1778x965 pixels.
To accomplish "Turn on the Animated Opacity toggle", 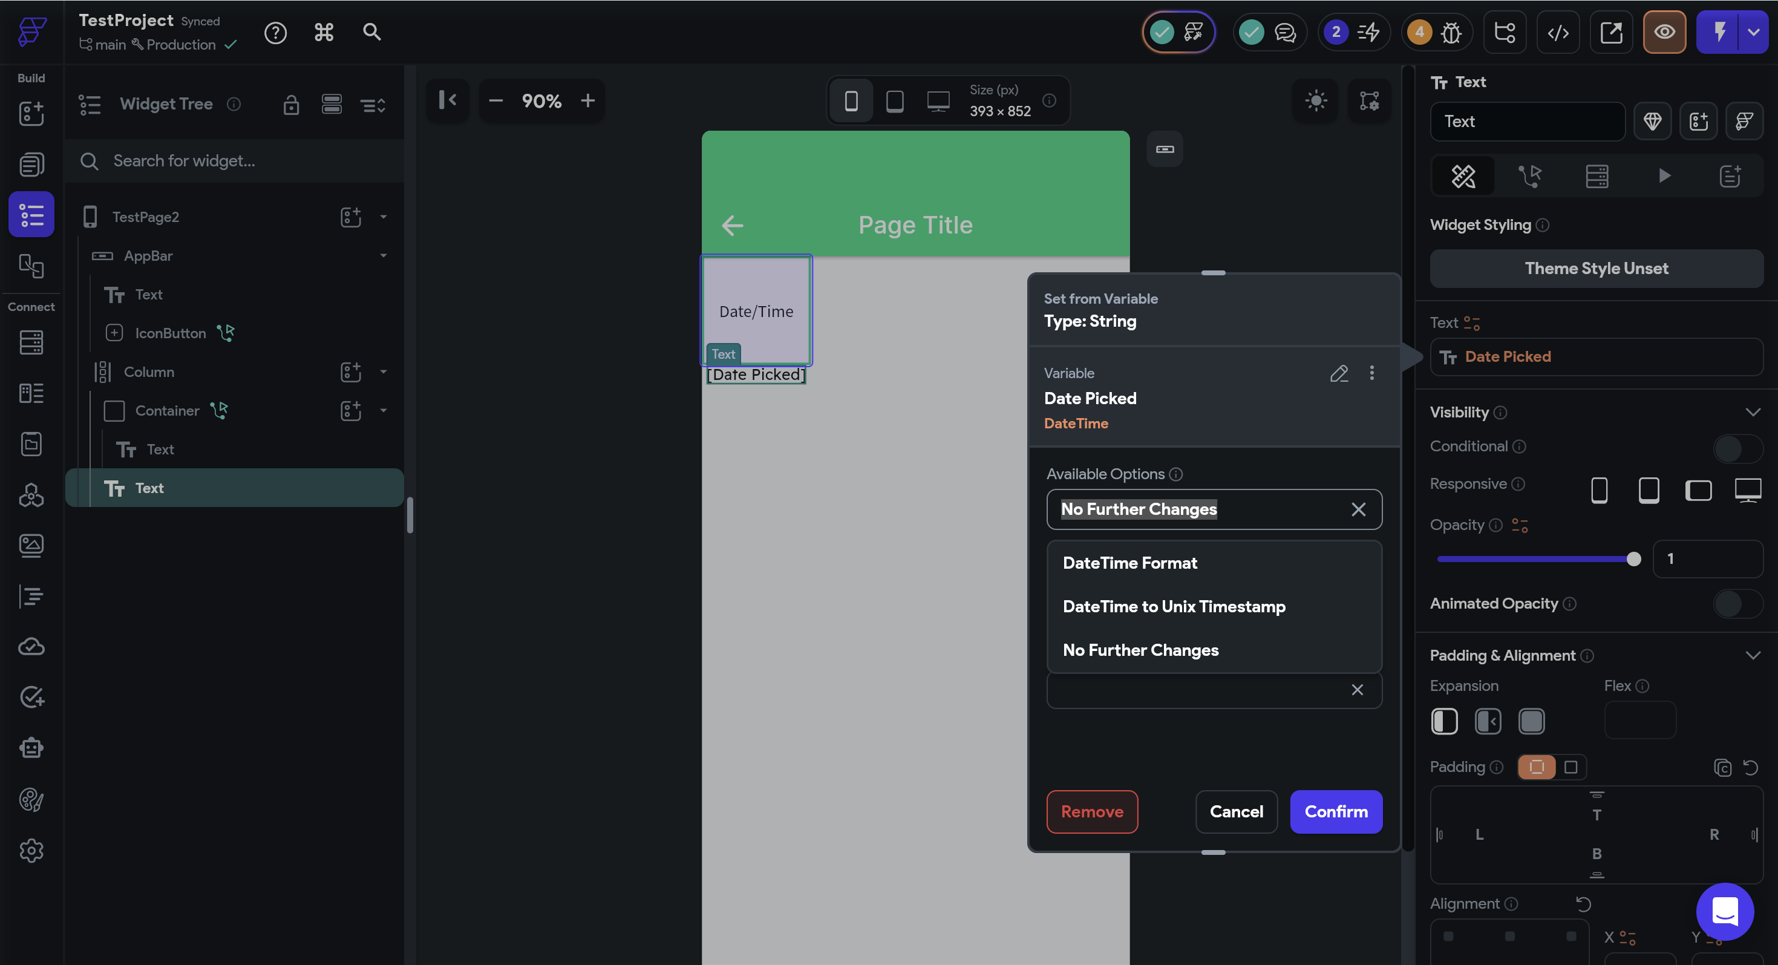I will pyautogui.click(x=1737, y=604).
